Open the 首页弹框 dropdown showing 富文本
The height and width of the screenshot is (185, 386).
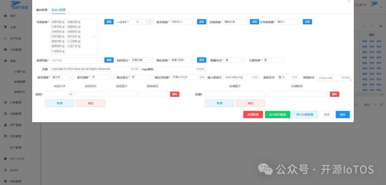click(62, 77)
